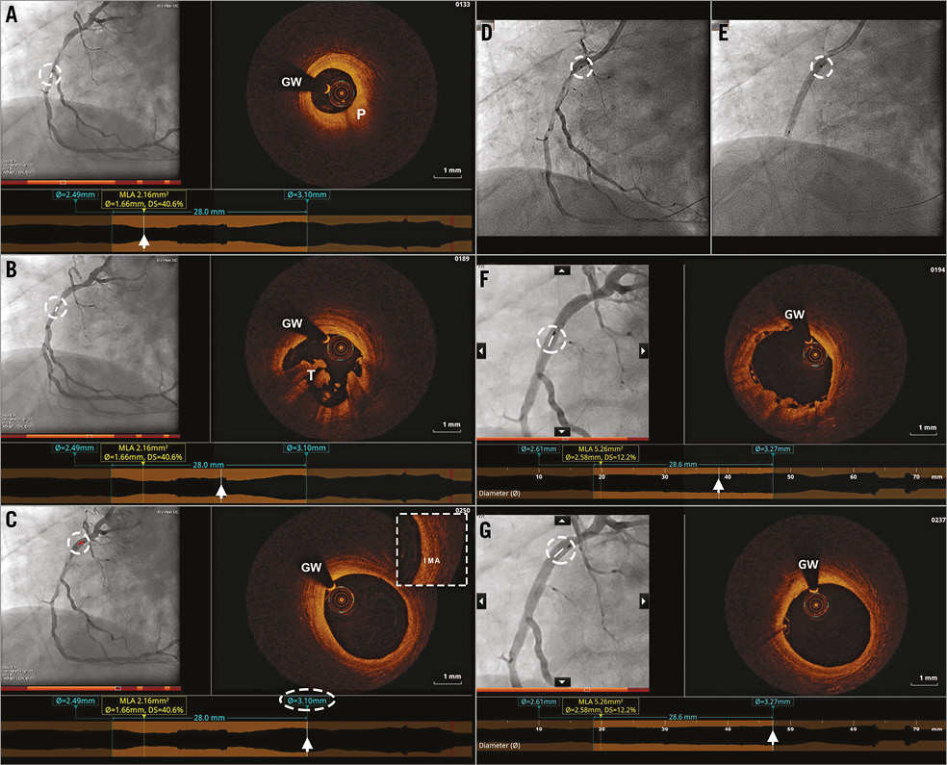Select the right navigation arrow in panel F
Screen dimensions: 947x765
pos(643,349)
